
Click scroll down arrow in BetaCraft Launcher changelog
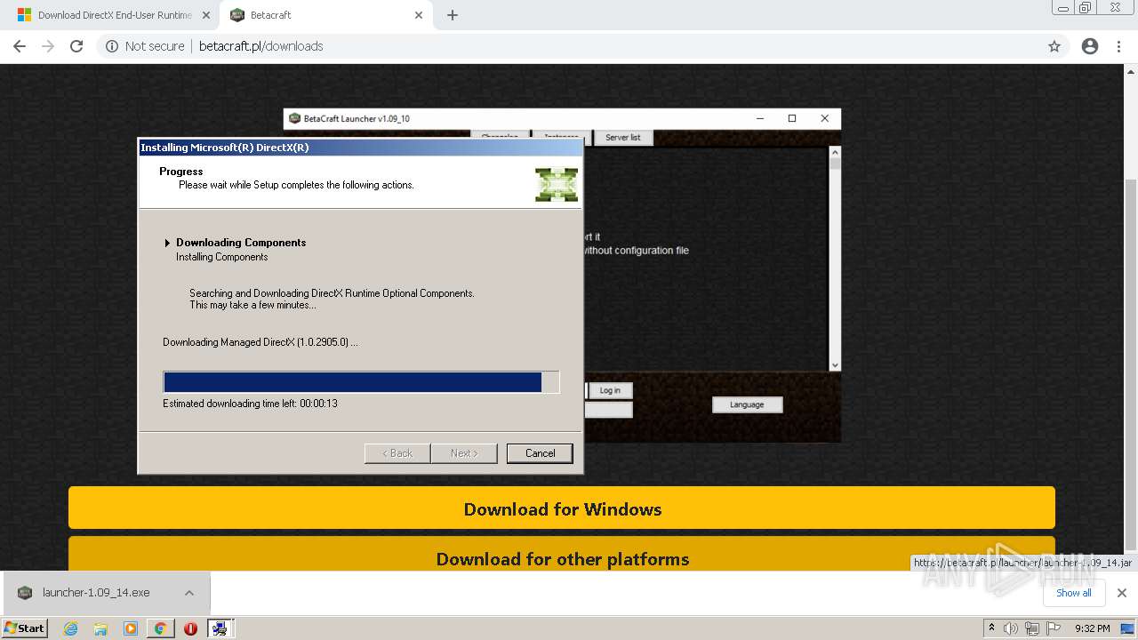[x=834, y=365]
